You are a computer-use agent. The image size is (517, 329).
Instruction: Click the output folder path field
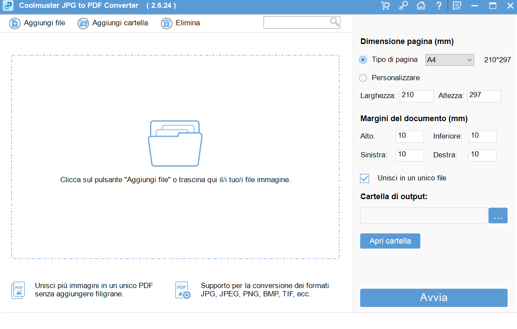tap(424, 216)
